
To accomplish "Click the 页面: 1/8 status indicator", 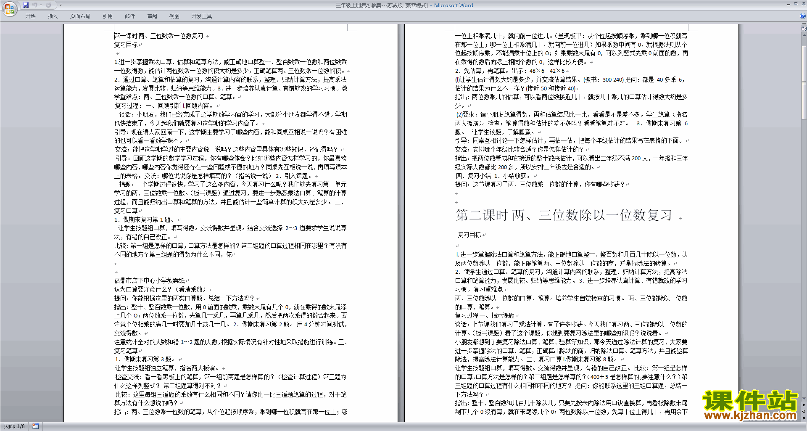I will pos(14,426).
